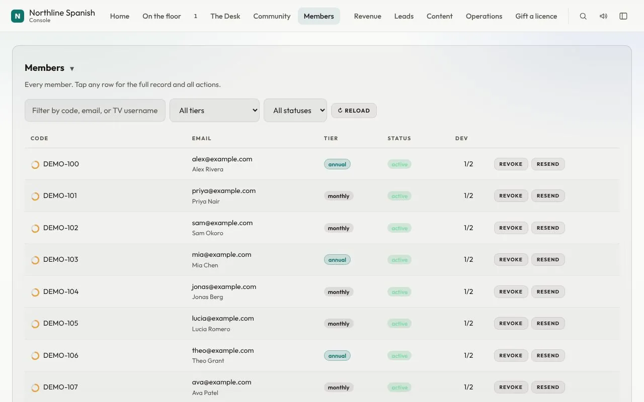Click the annual tier badge for Alex Rivera
Screen dimensions: 644x402
click(337, 164)
